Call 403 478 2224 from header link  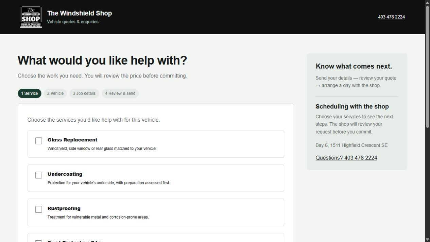[391, 17]
